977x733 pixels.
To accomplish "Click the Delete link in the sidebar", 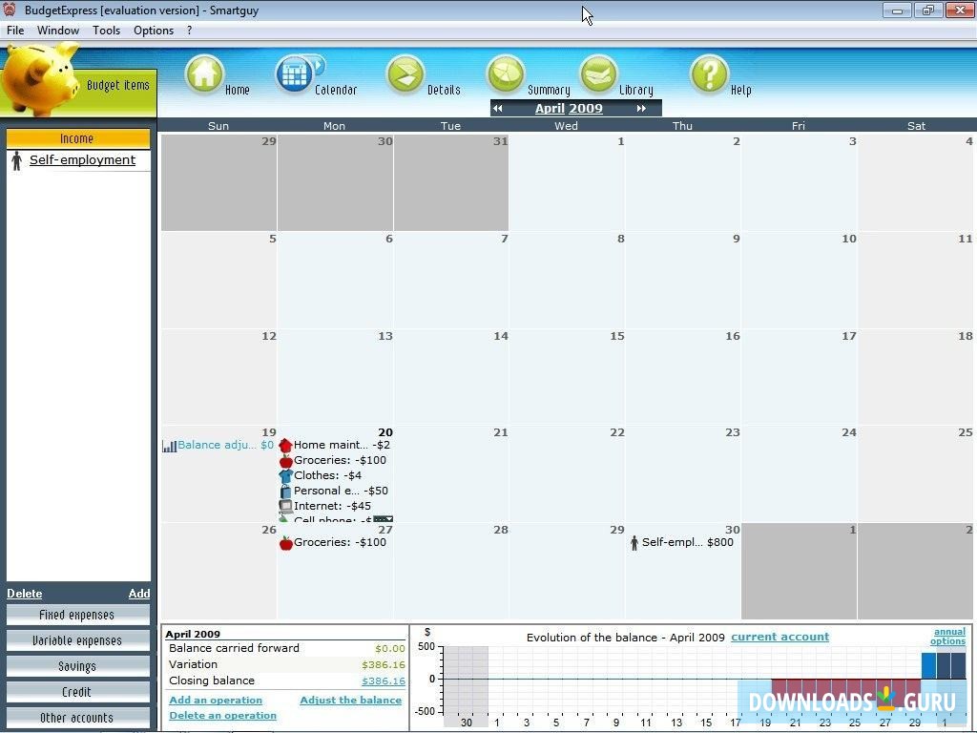I will click(x=24, y=594).
